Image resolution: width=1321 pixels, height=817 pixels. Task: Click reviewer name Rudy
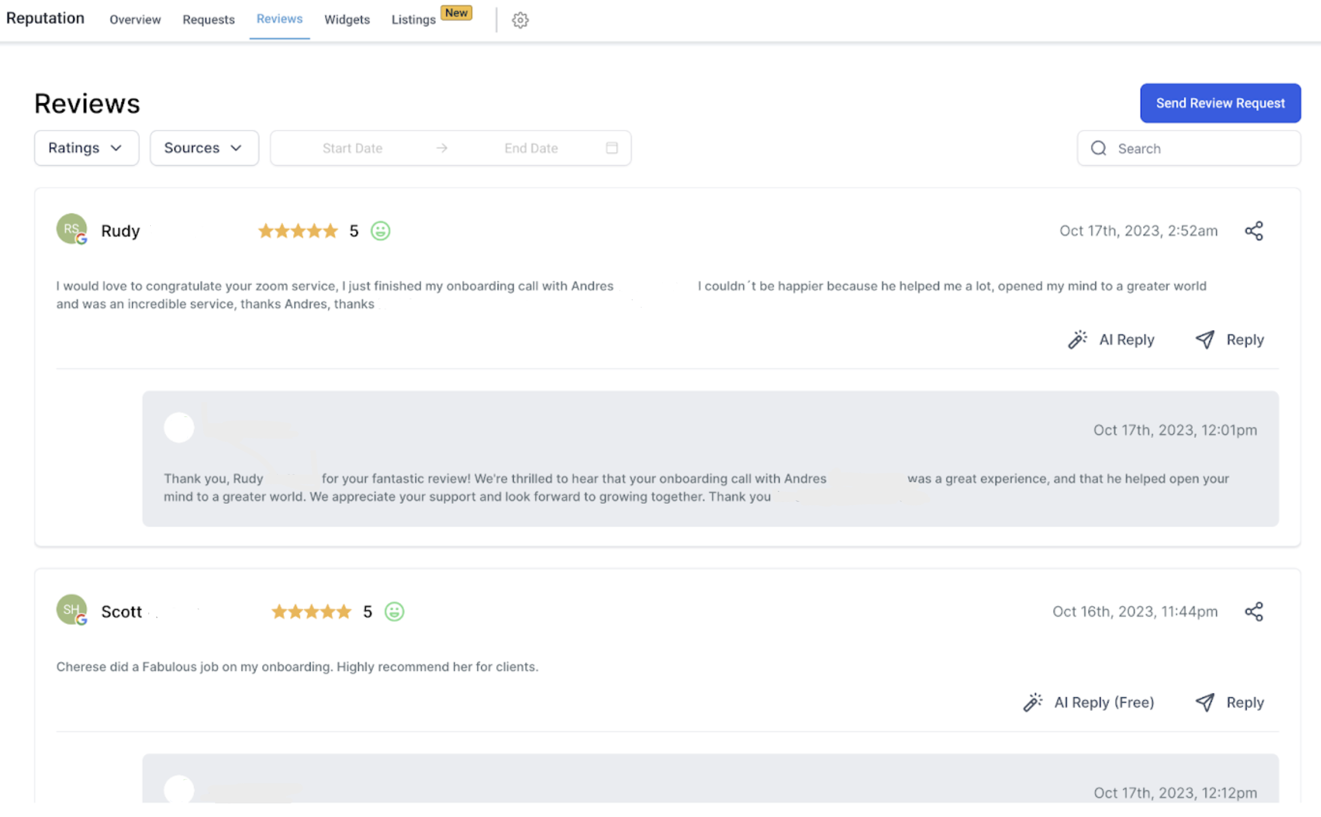(120, 231)
